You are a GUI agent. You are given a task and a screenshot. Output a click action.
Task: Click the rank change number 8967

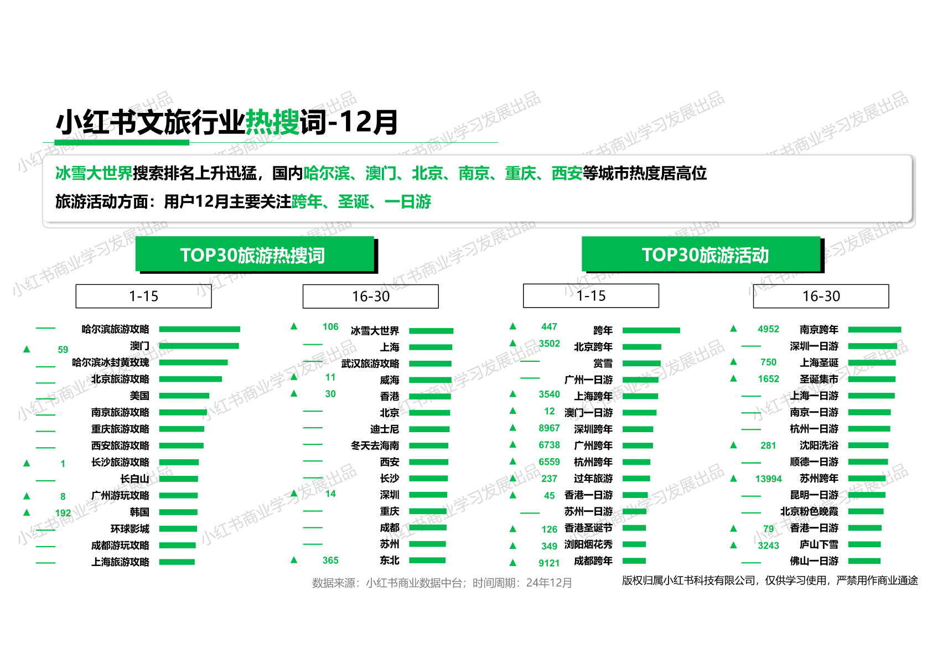[x=549, y=428]
